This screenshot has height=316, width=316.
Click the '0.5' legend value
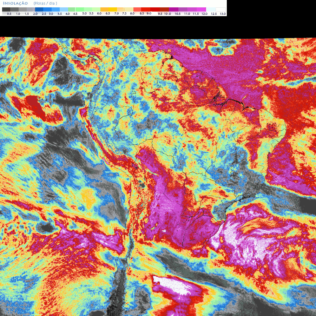click(9, 14)
